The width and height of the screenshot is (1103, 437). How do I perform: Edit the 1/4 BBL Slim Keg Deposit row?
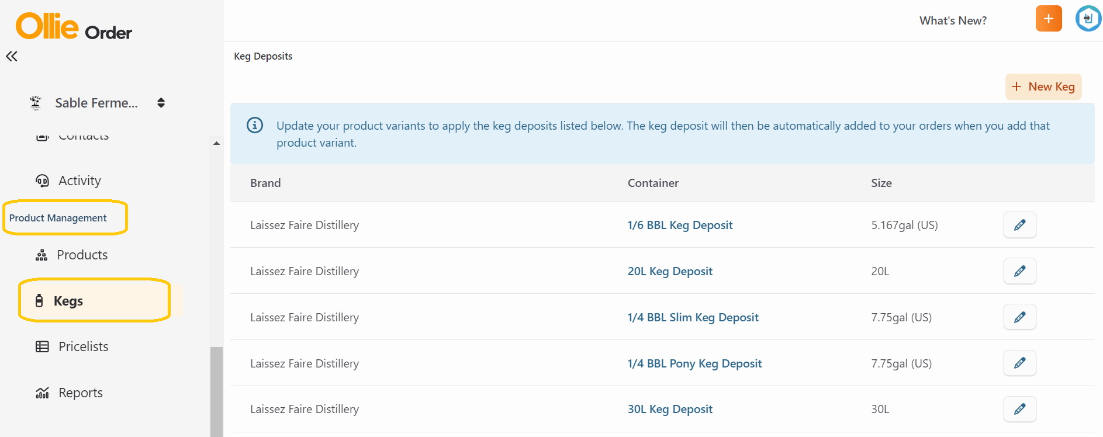[x=1020, y=317]
